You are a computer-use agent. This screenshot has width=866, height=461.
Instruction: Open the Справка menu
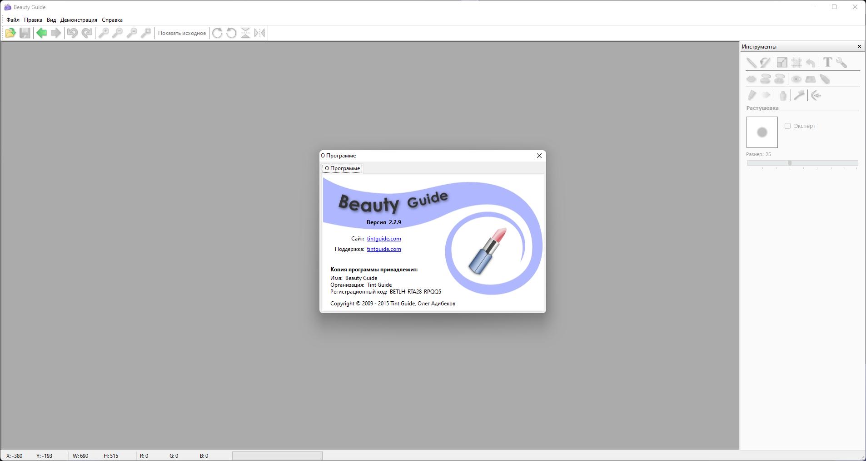[112, 20]
